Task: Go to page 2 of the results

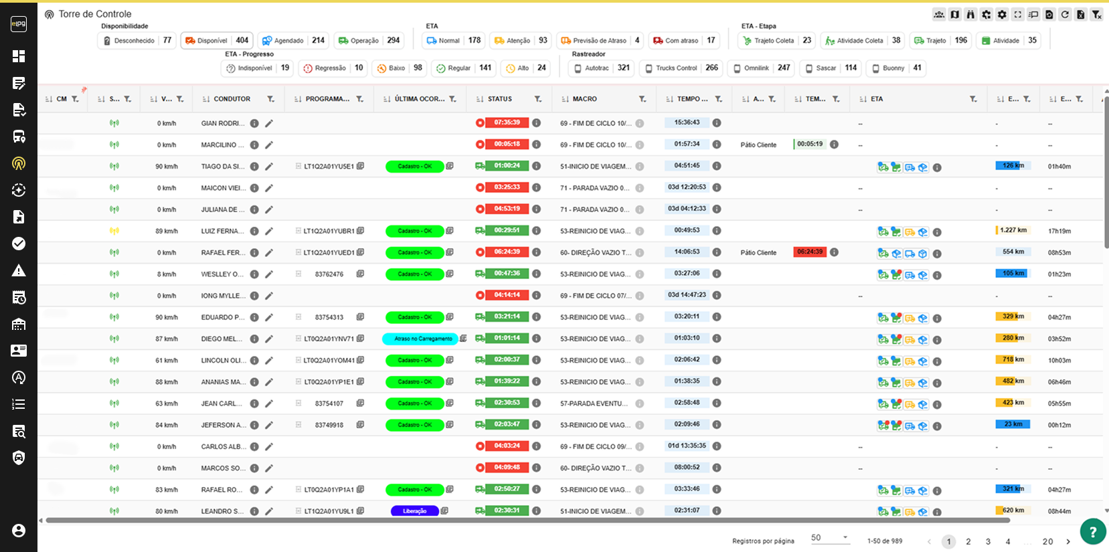Action: click(968, 542)
